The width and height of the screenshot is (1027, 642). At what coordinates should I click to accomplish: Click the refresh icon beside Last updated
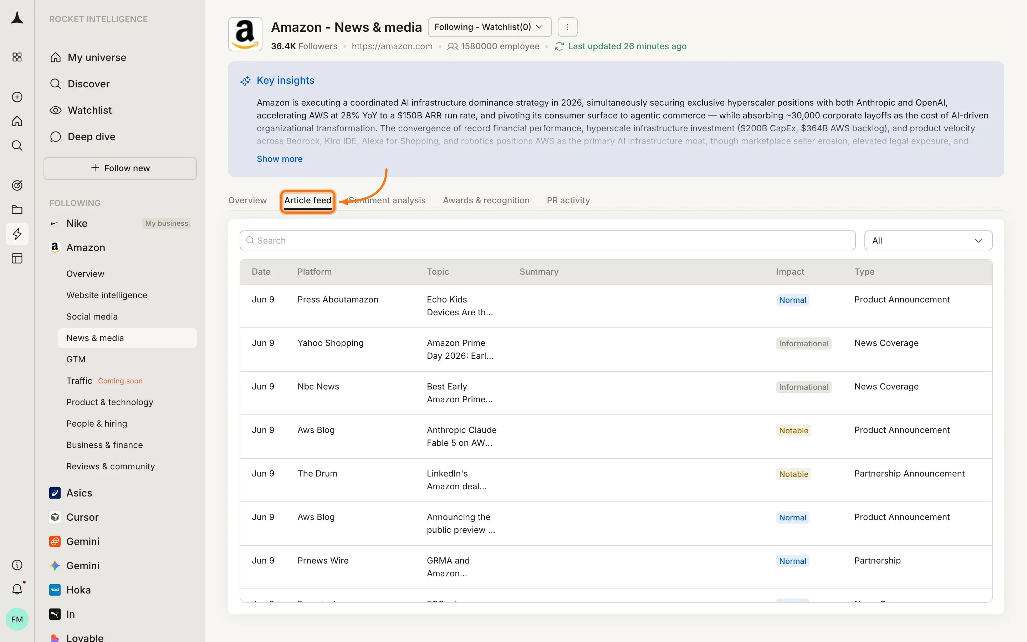tap(560, 46)
